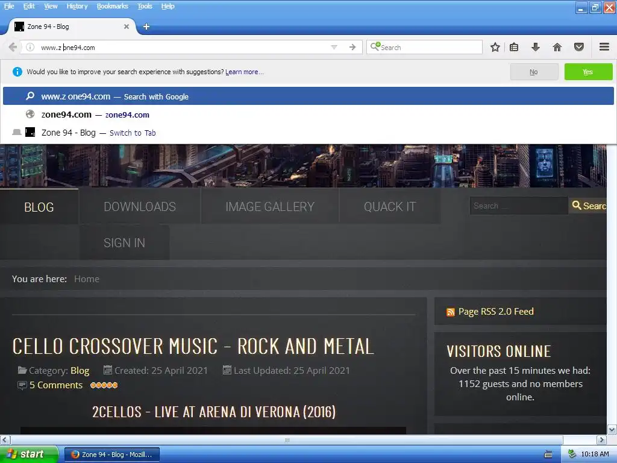Open the View menu
This screenshot has width=617, height=463.
click(x=51, y=6)
